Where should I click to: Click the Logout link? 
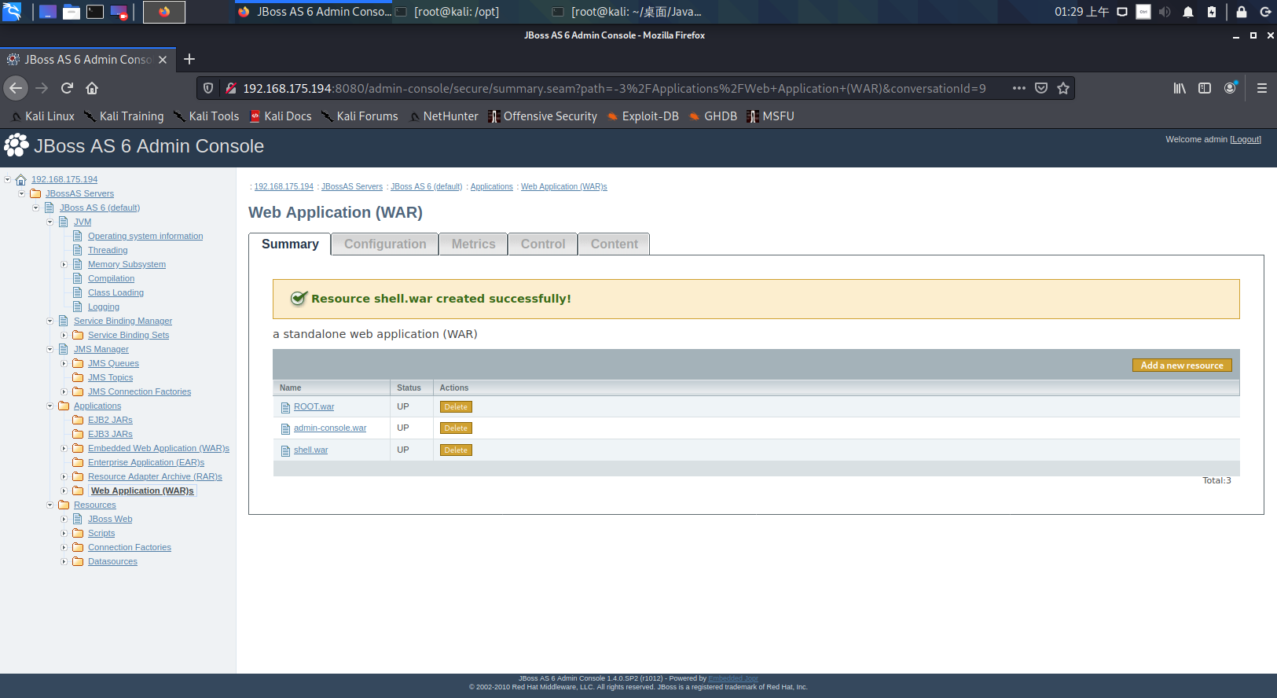tap(1246, 139)
